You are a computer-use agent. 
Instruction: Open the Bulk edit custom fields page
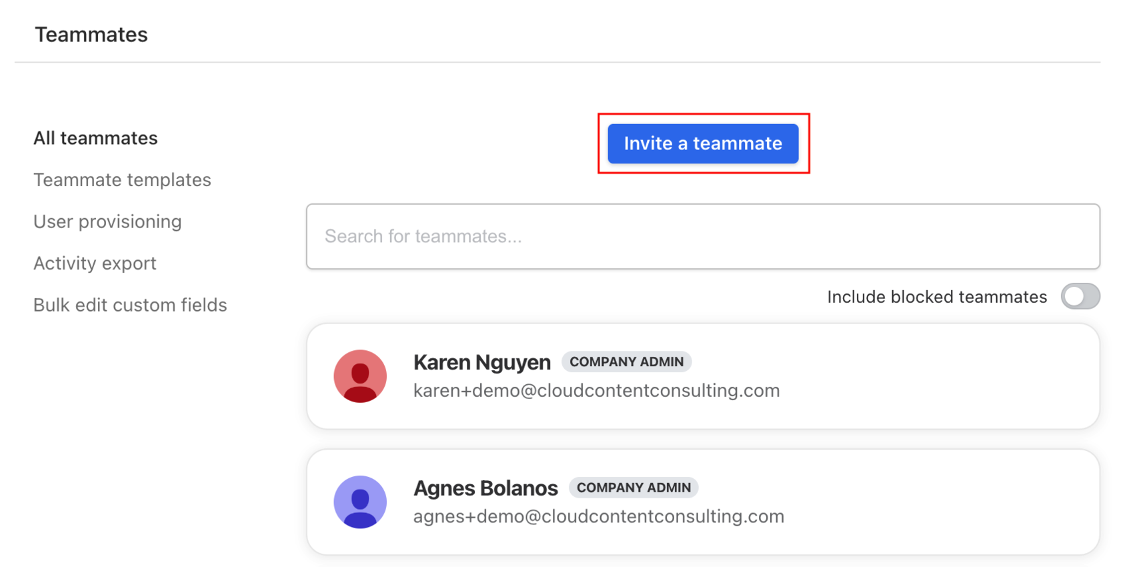click(x=130, y=305)
